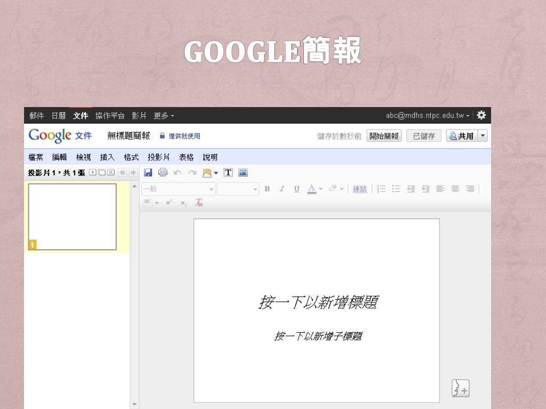Click the text color A icon
Screen dimensions: 546x409
311,189
